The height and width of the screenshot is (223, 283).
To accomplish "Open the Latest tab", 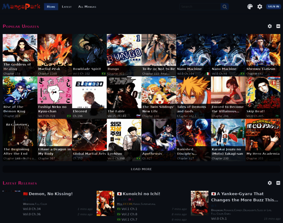I will (x=67, y=7).
